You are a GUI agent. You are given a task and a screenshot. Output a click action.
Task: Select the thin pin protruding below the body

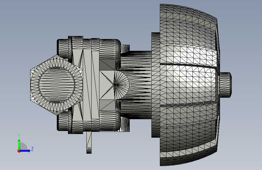click(x=89, y=142)
